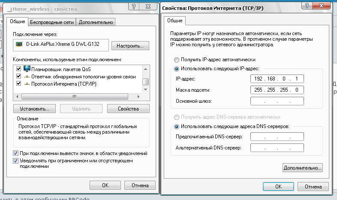The image size is (337, 200).
Task: Click the Основной шлюз input field
Action: coord(277,101)
